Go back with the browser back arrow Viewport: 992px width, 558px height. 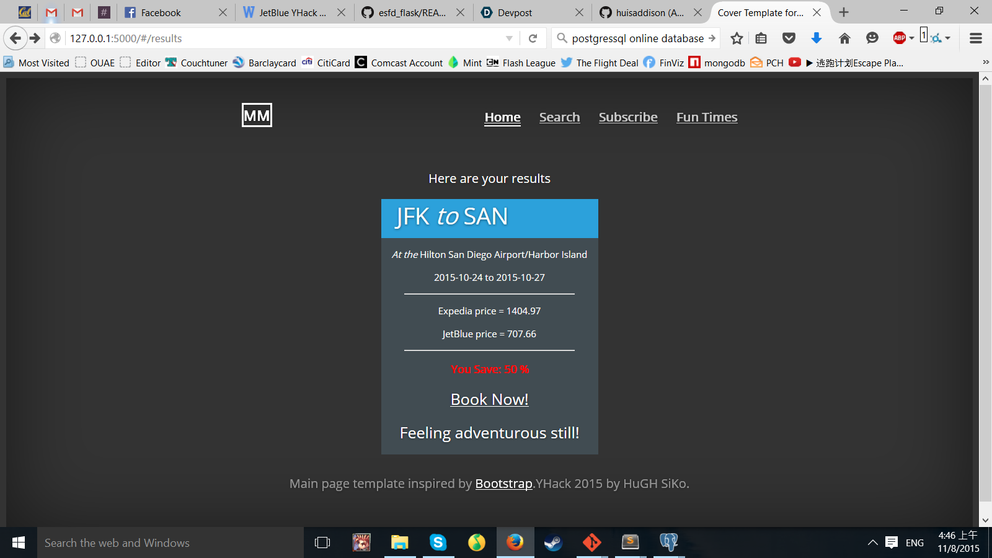(15, 38)
